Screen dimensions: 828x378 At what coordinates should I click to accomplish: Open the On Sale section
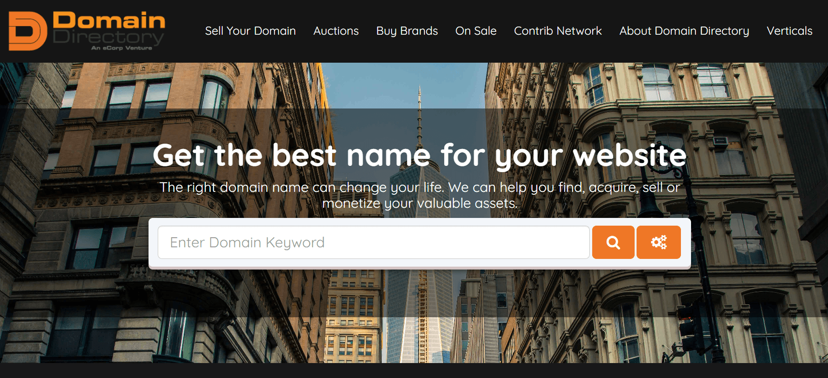pyautogui.click(x=476, y=31)
